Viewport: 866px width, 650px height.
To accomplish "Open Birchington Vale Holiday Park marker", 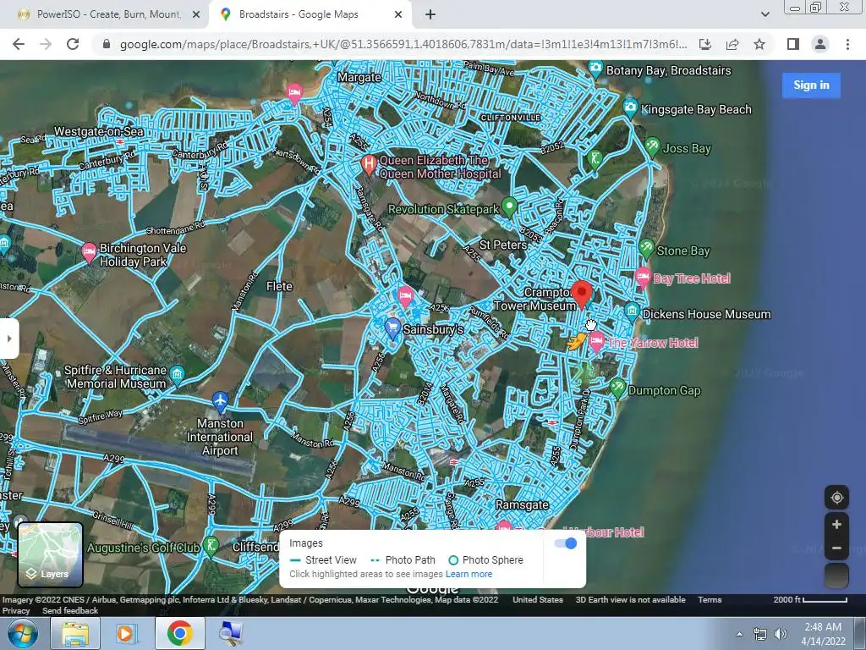I will coord(89,252).
